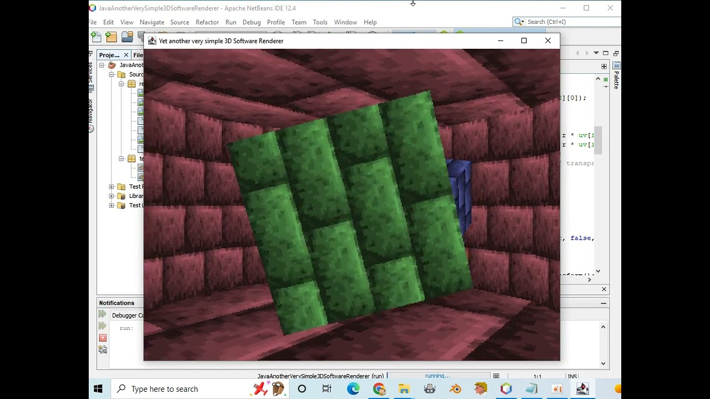Image resolution: width=710 pixels, height=399 pixels.
Task: Show the open documents dropdown list arrow
Action: (596, 53)
